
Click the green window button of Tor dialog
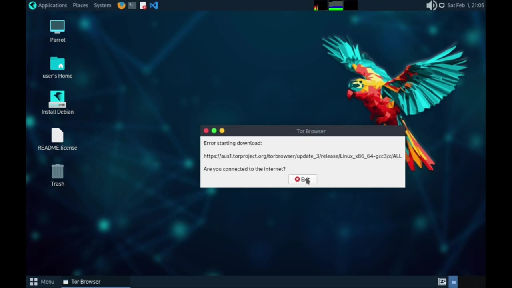tap(214, 131)
